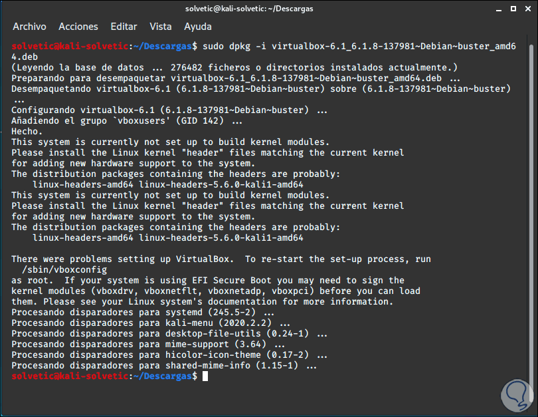Click the scrollbar on the right edge
This screenshot has height=417, width=538.
point(531,200)
